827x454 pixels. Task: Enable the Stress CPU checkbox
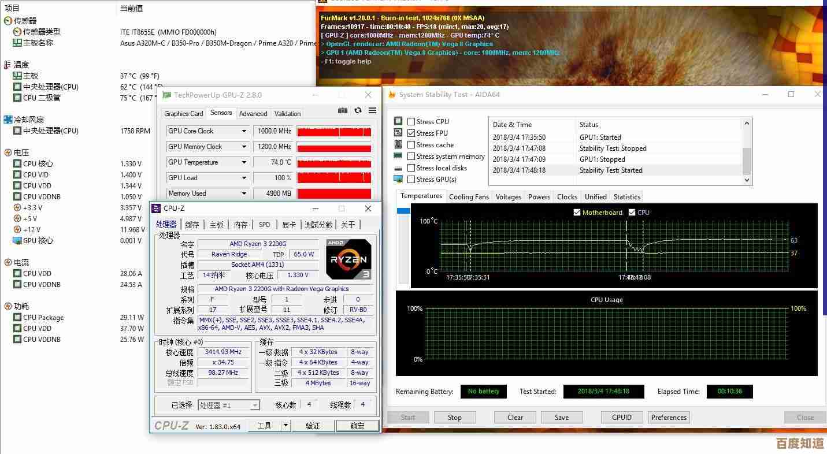(x=411, y=122)
